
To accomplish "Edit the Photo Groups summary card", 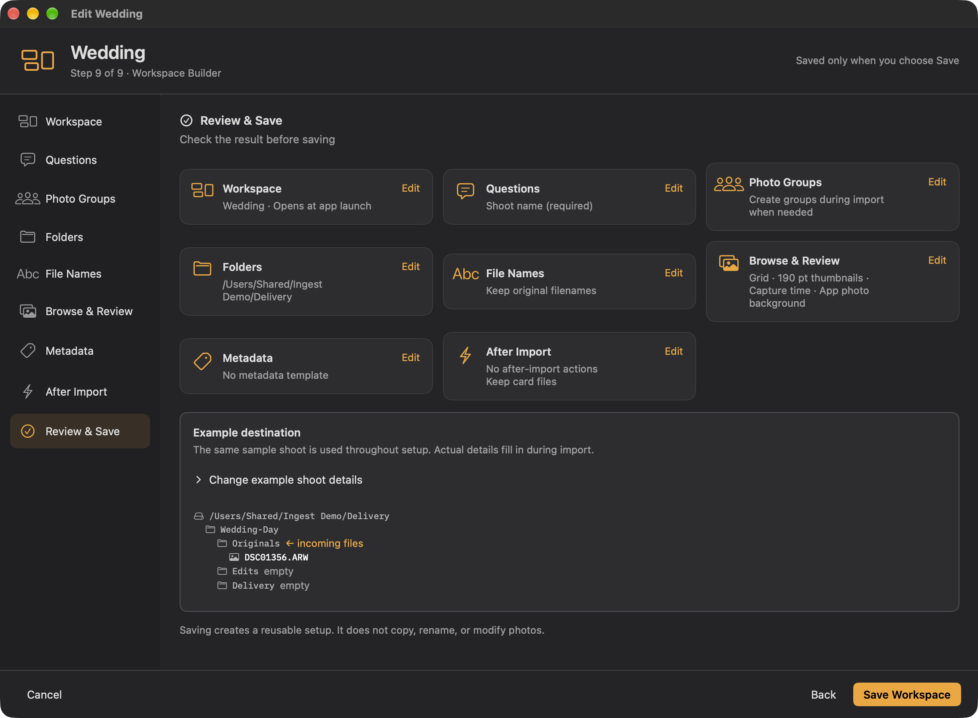I will tap(937, 182).
